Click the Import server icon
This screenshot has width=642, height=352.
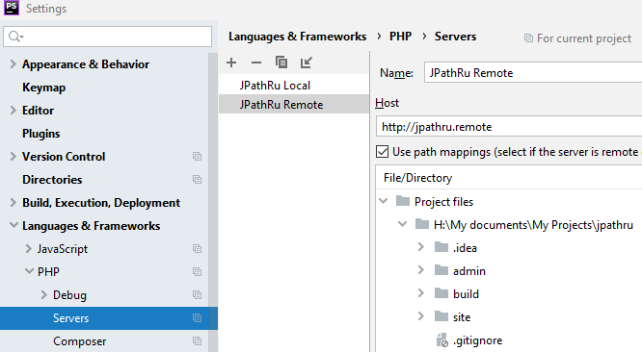(307, 63)
